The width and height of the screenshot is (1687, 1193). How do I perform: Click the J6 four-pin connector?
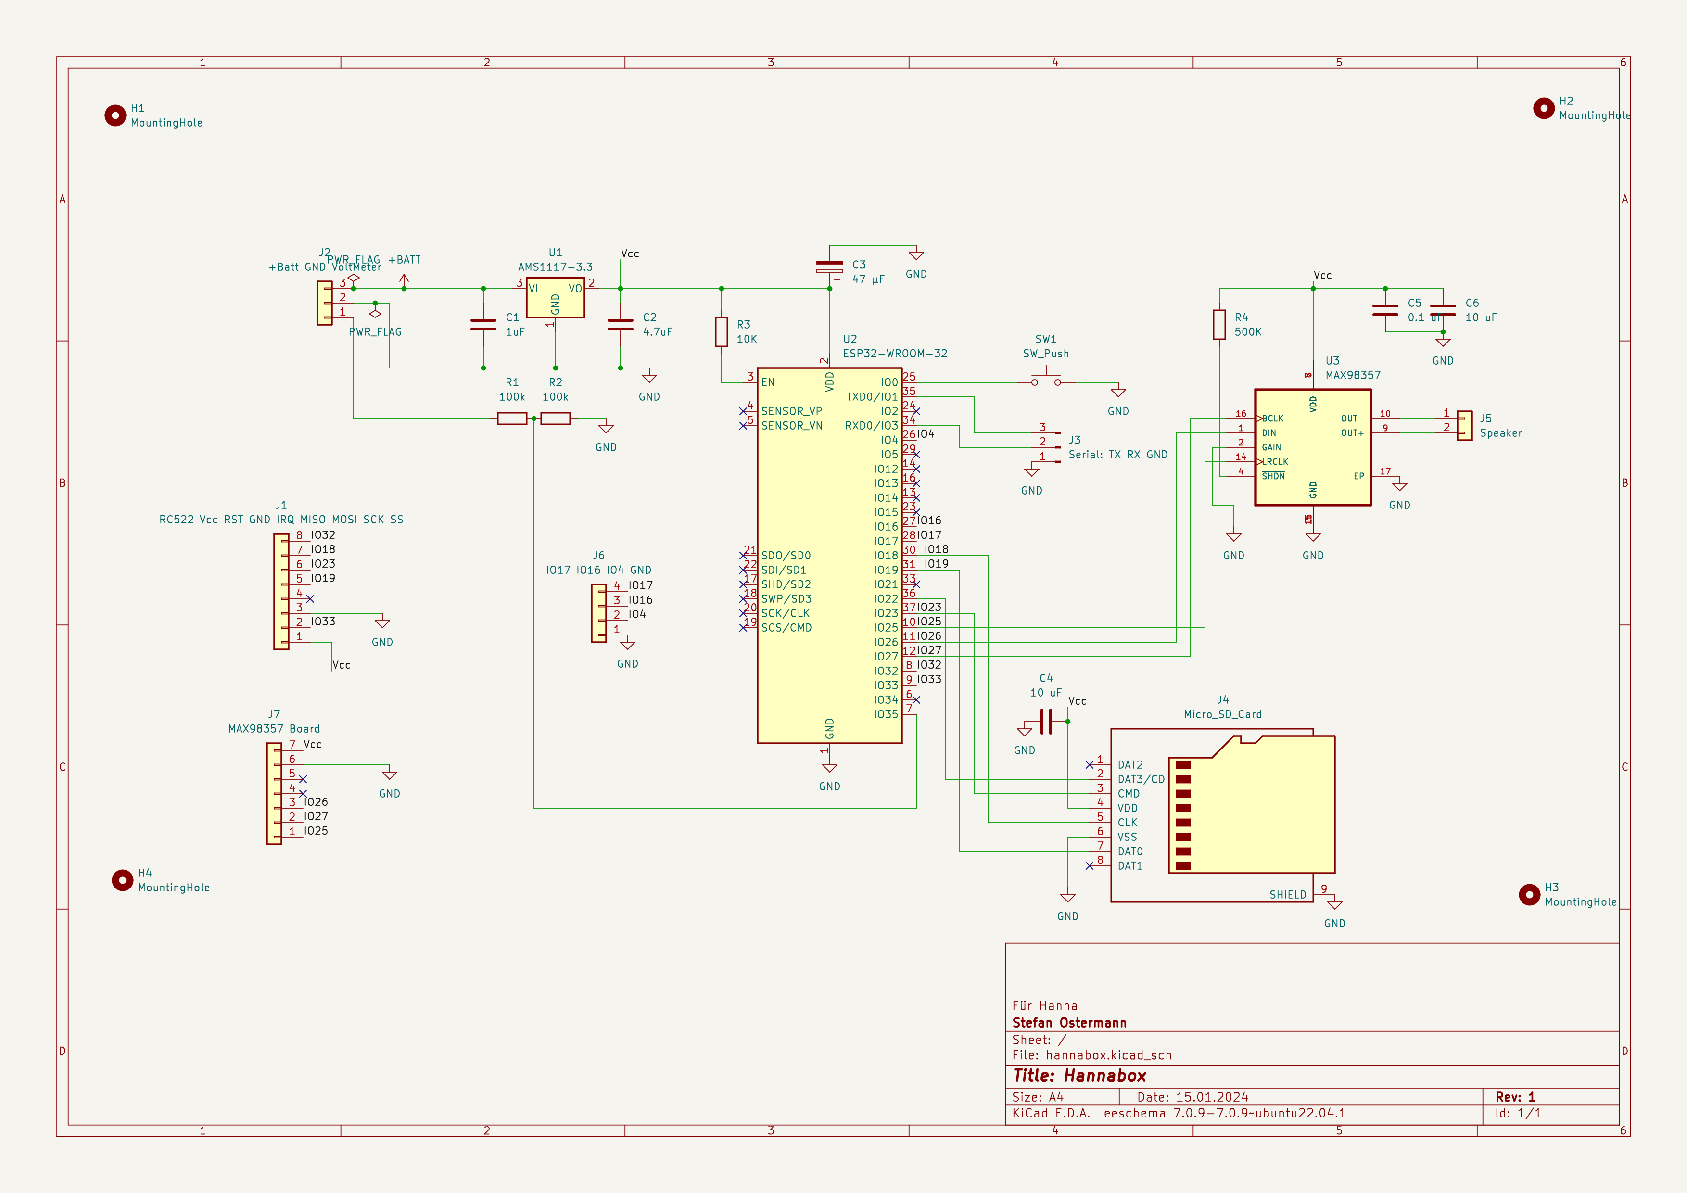(x=599, y=613)
